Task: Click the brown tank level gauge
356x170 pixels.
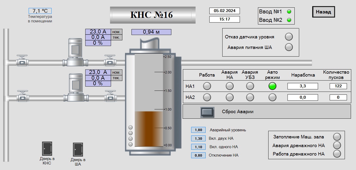Action: pos(149,129)
